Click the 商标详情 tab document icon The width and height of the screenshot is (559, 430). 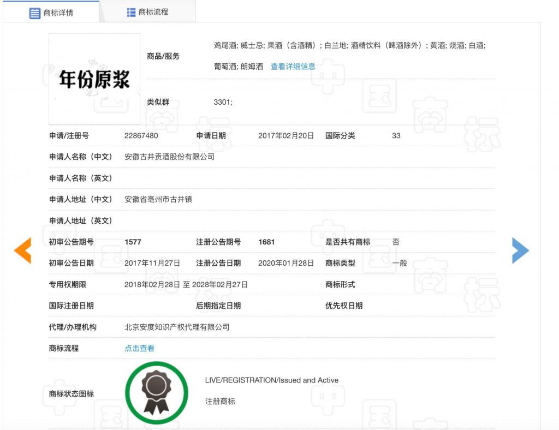click(34, 13)
